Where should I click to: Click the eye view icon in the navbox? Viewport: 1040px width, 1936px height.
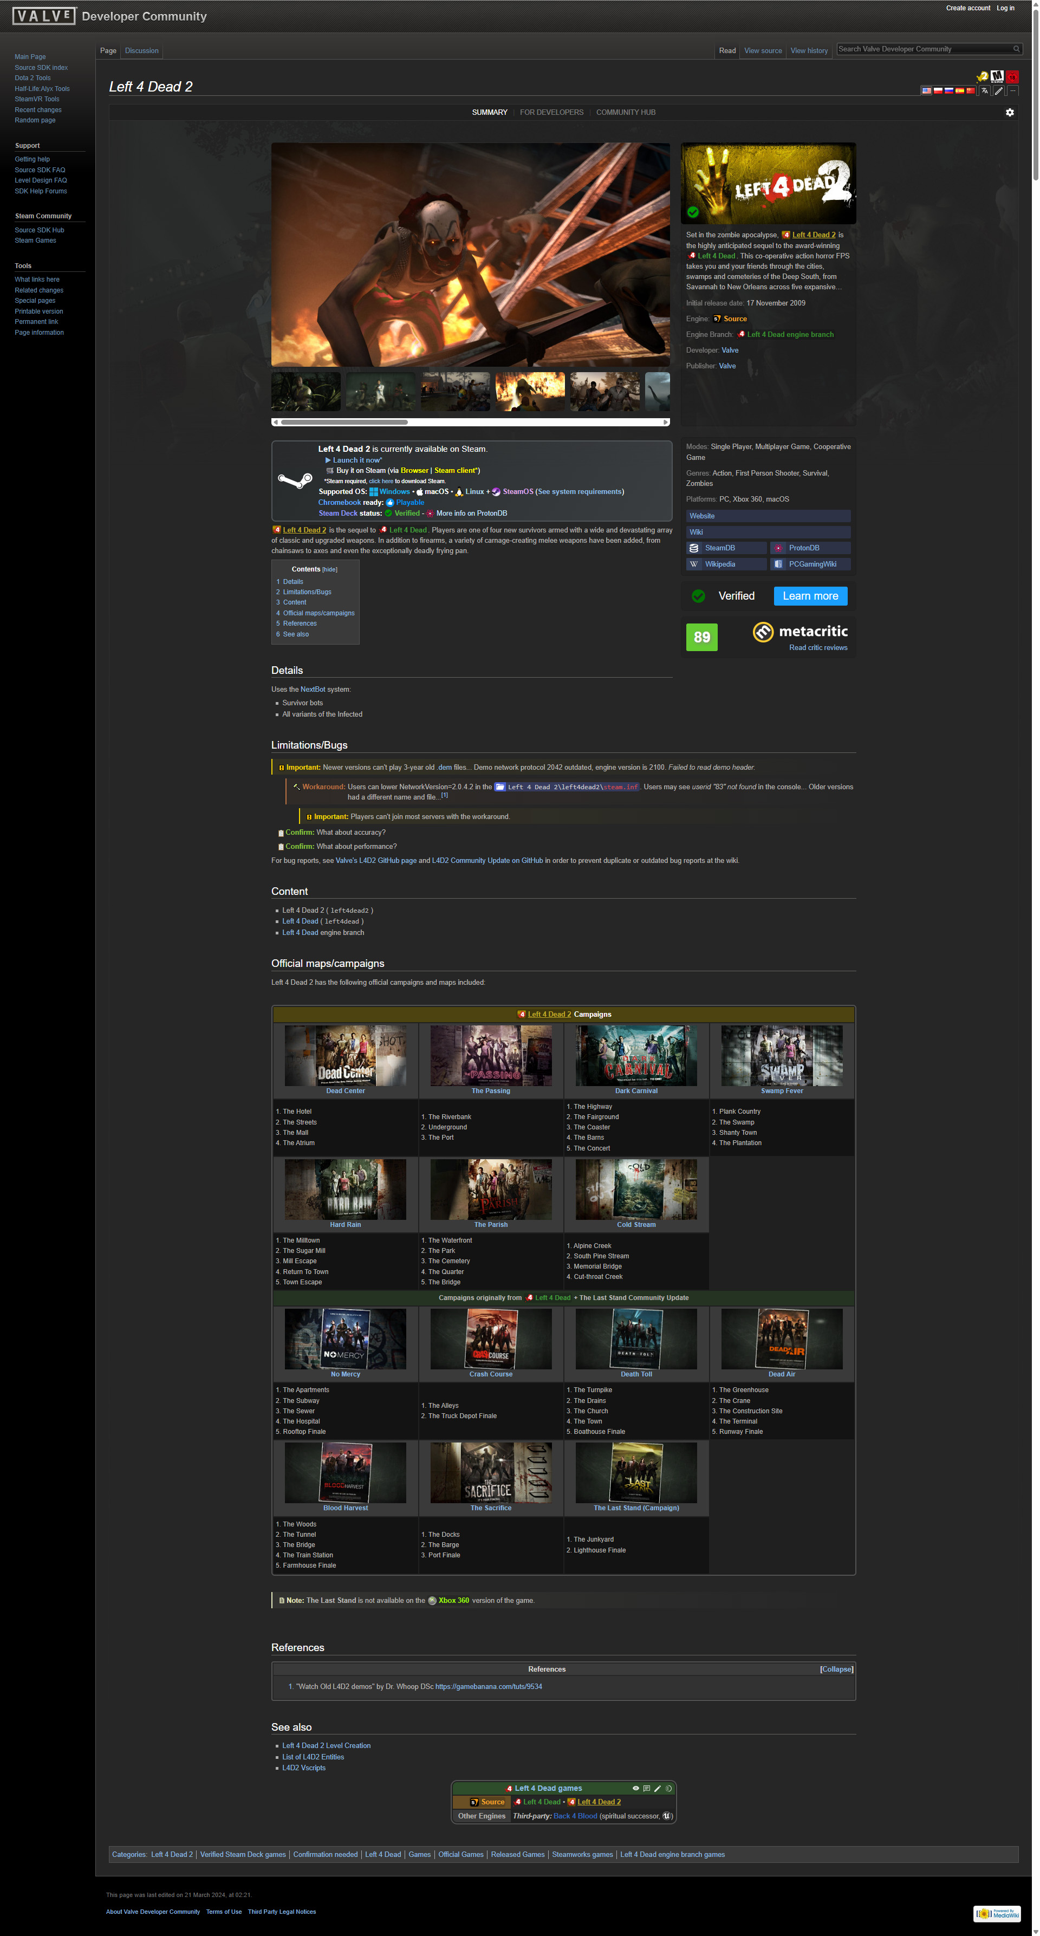point(636,1788)
